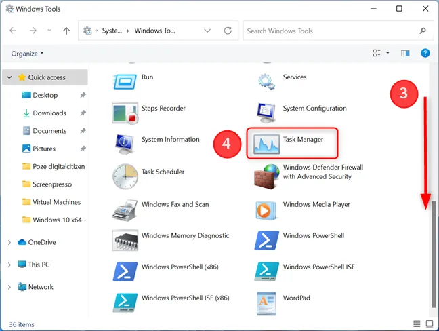
Task: Select the Windows Fax and Scan icon
Action: tap(125, 210)
